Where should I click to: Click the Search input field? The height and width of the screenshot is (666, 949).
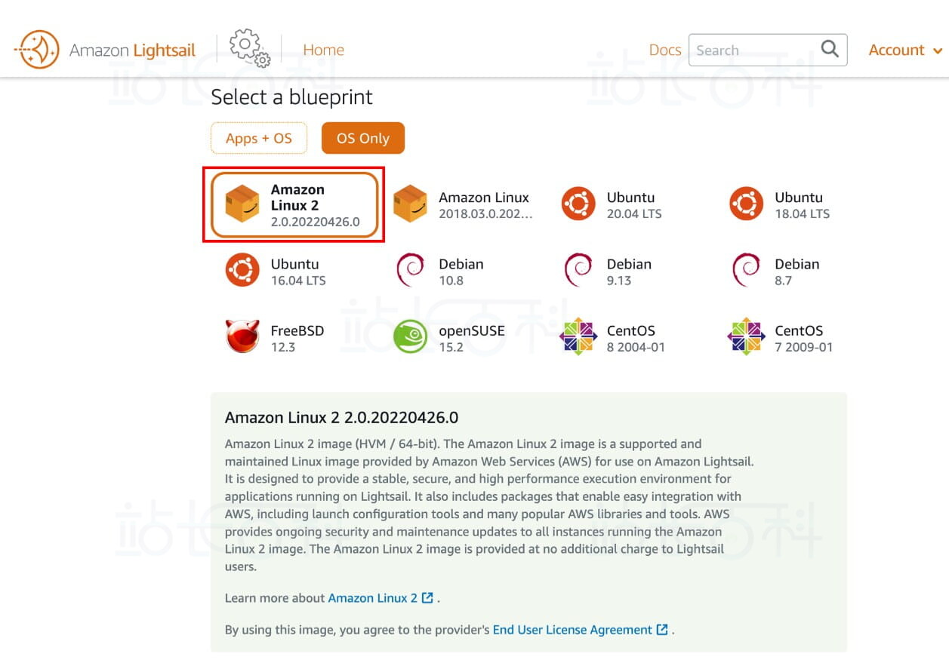pos(755,50)
